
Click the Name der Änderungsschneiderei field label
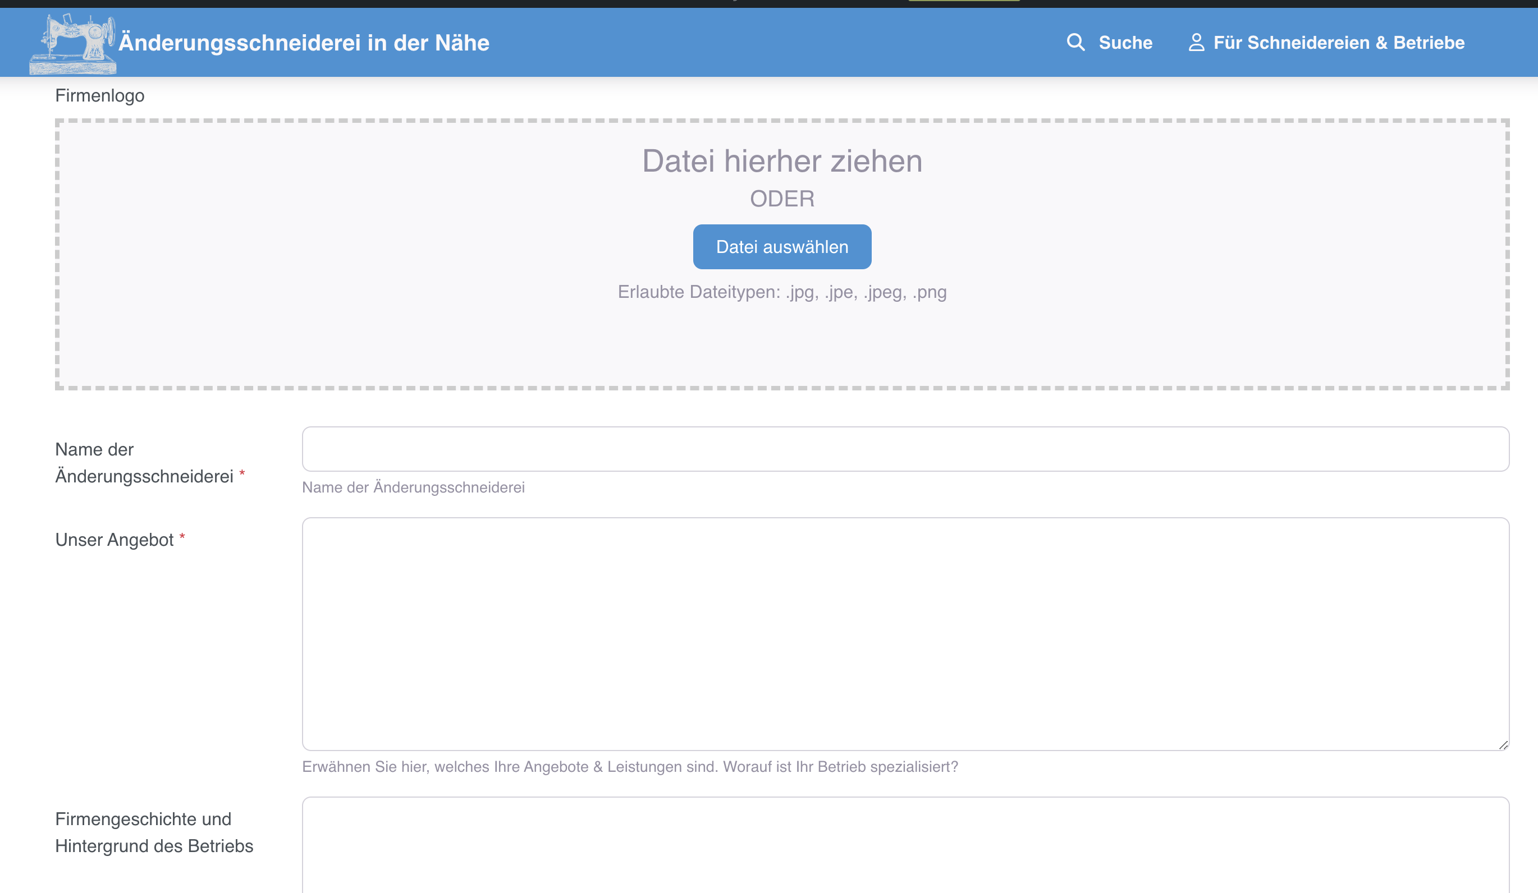145,463
